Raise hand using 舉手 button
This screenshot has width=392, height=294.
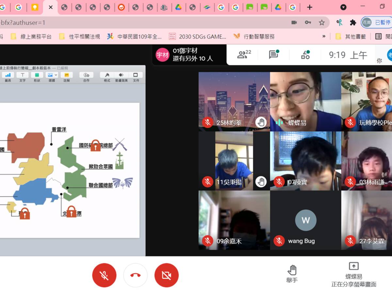tap(292, 274)
